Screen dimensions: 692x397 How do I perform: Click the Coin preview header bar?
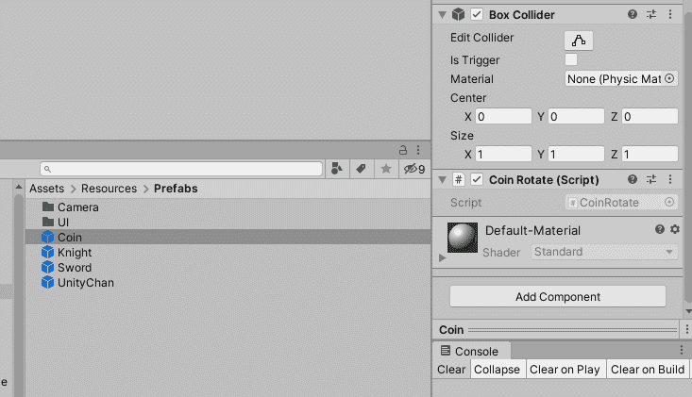(x=558, y=330)
